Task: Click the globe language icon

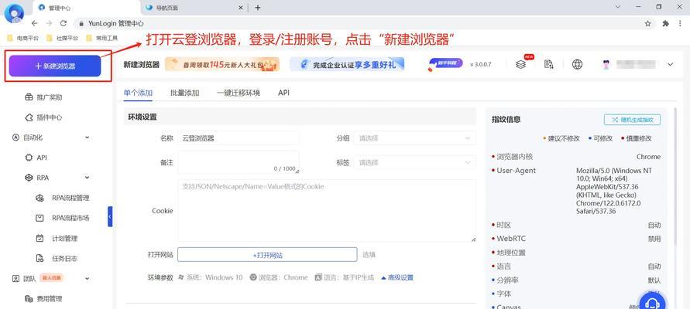Action: click(577, 64)
